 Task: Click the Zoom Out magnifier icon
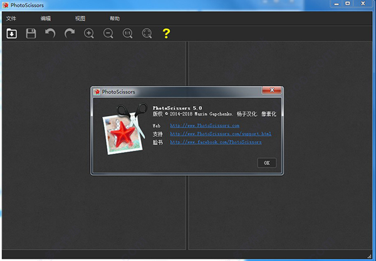click(108, 33)
